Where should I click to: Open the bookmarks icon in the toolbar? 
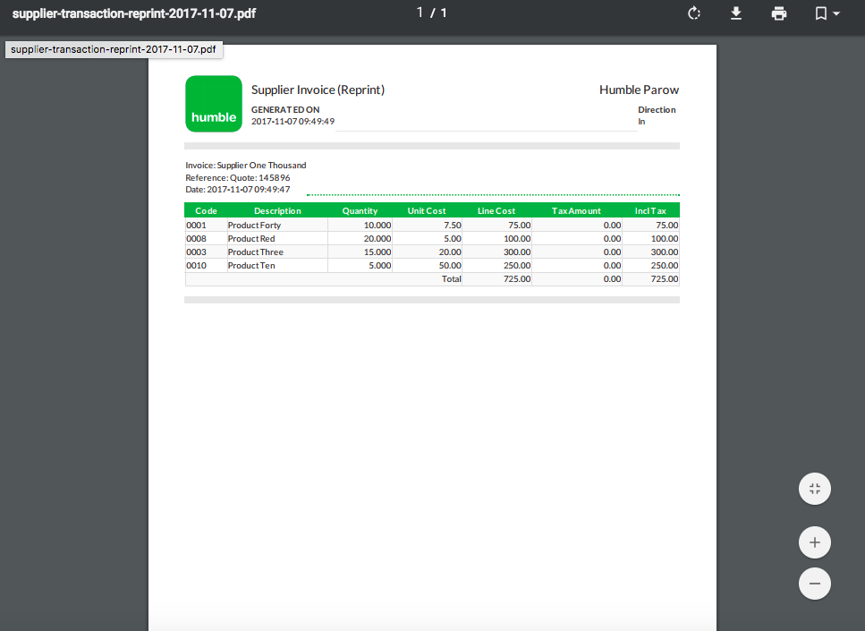tap(821, 13)
